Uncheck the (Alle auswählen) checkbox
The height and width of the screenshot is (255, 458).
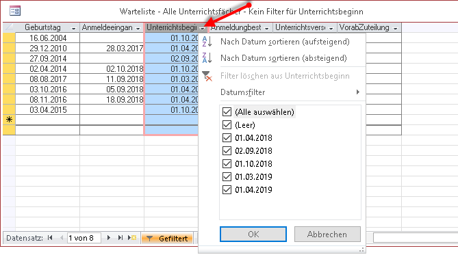pos(227,111)
